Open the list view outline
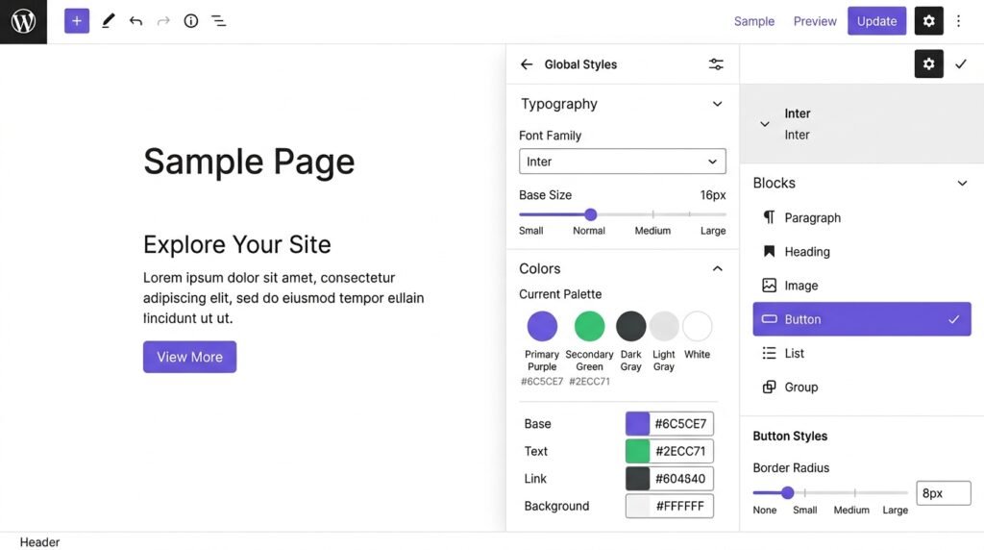984x550 pixels. point(218,21)
